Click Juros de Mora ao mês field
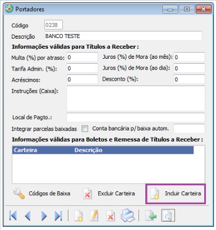Image resolution: width=216 pixels, height=230 pixels. (x=189, y=57)
